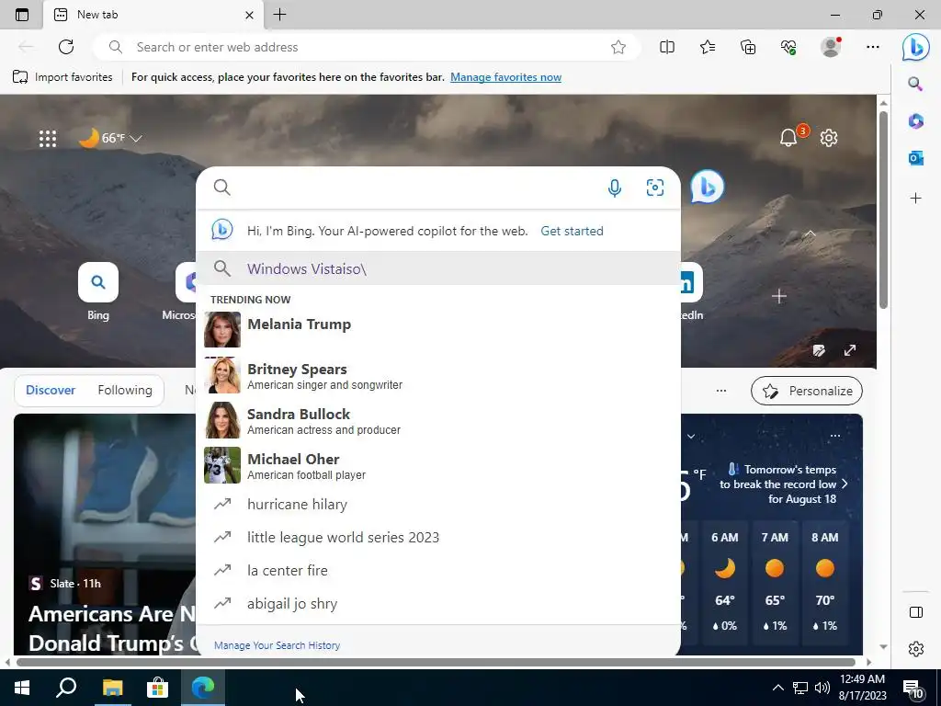Choose la center fire suggestion
Image resolution: width=941 pixels, height=706 pixels.
pos(438,570)
